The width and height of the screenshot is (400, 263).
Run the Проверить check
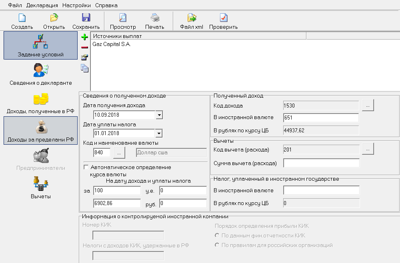224,22
